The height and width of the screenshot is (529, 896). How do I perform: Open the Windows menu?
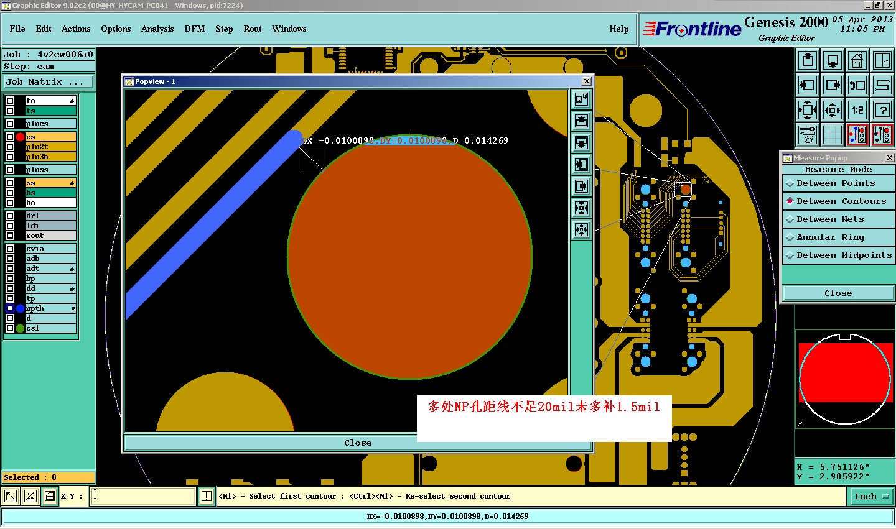[x=289, y=29]
